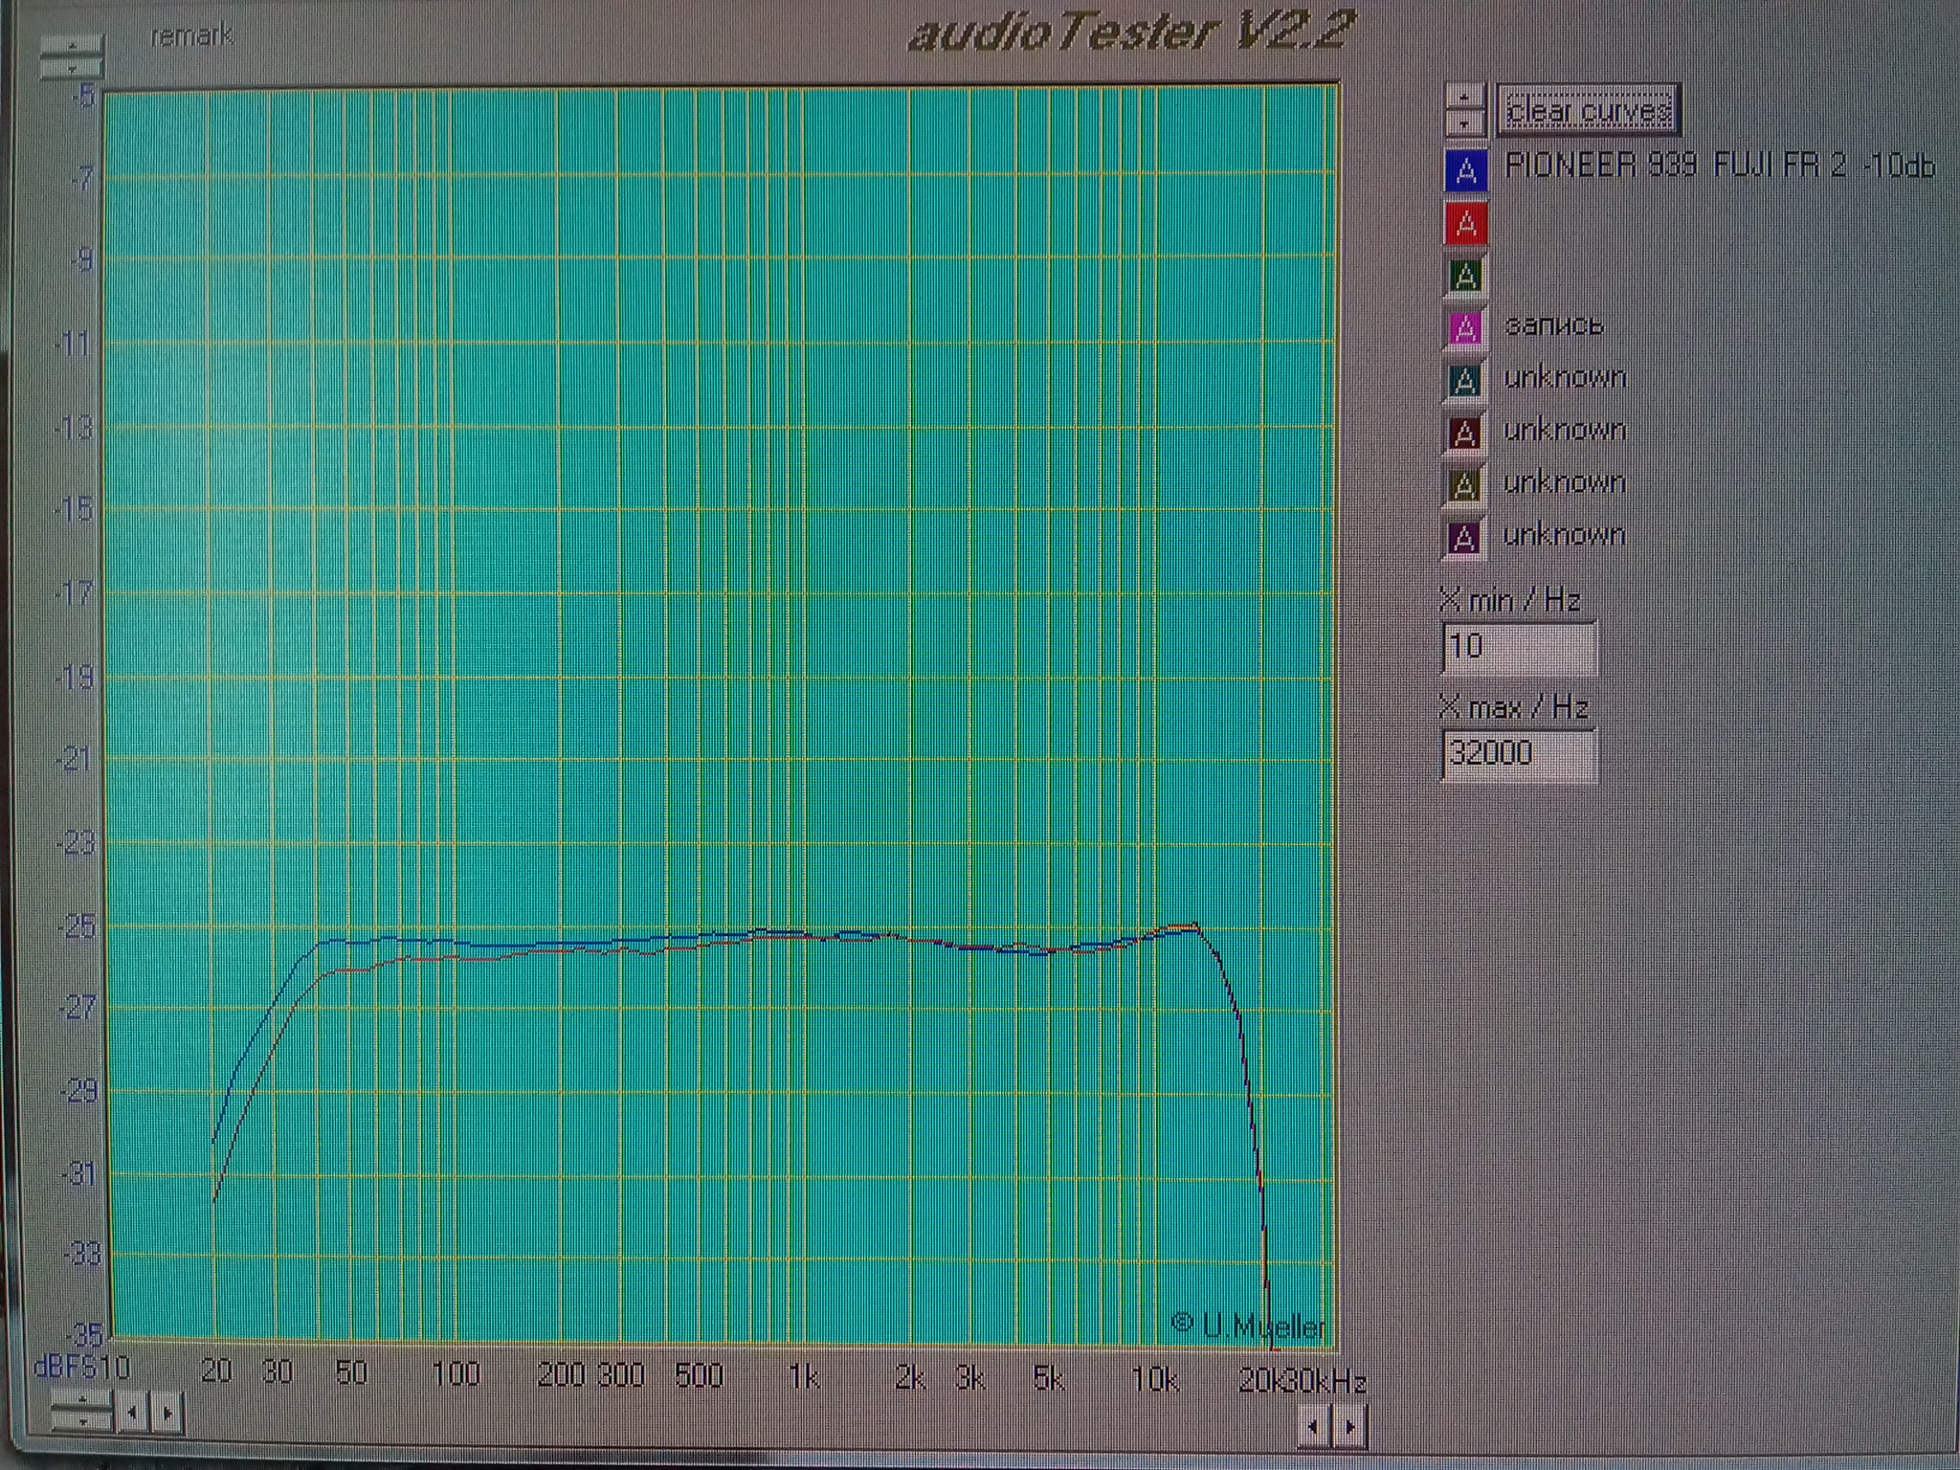Click the clear curves button

(x=1588, y=111)
